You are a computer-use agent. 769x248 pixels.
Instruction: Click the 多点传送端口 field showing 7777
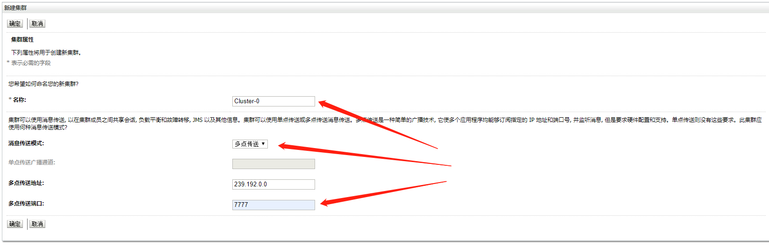[273, 205]
